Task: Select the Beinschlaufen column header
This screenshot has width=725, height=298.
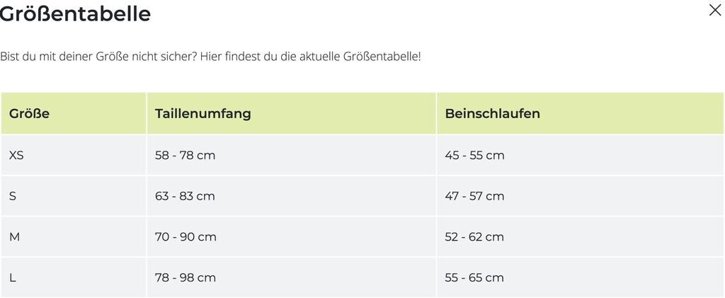Action: tap(492, 113)
